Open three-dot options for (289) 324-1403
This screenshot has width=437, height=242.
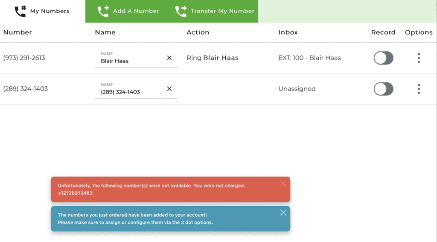419,89
